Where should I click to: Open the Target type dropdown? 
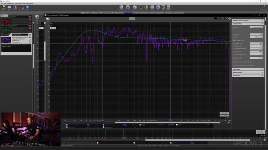(x=256, y=27)
